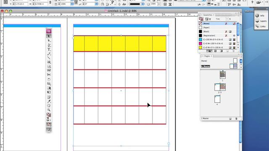This screenshot has height=151, width=269.
Task: Select the Scissors tool
Action: pyautogui.click(x=49, y=75)
